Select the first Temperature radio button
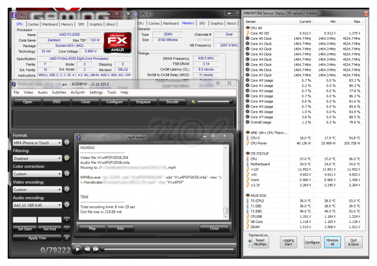This screenshot has height=266, width=377. (250, 241)
